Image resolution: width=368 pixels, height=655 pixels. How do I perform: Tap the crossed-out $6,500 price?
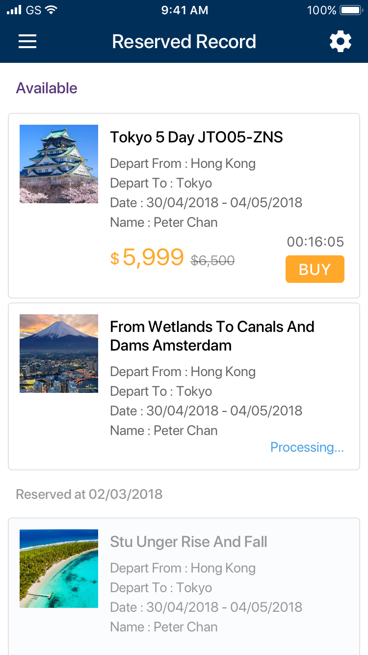pos(212,260)
